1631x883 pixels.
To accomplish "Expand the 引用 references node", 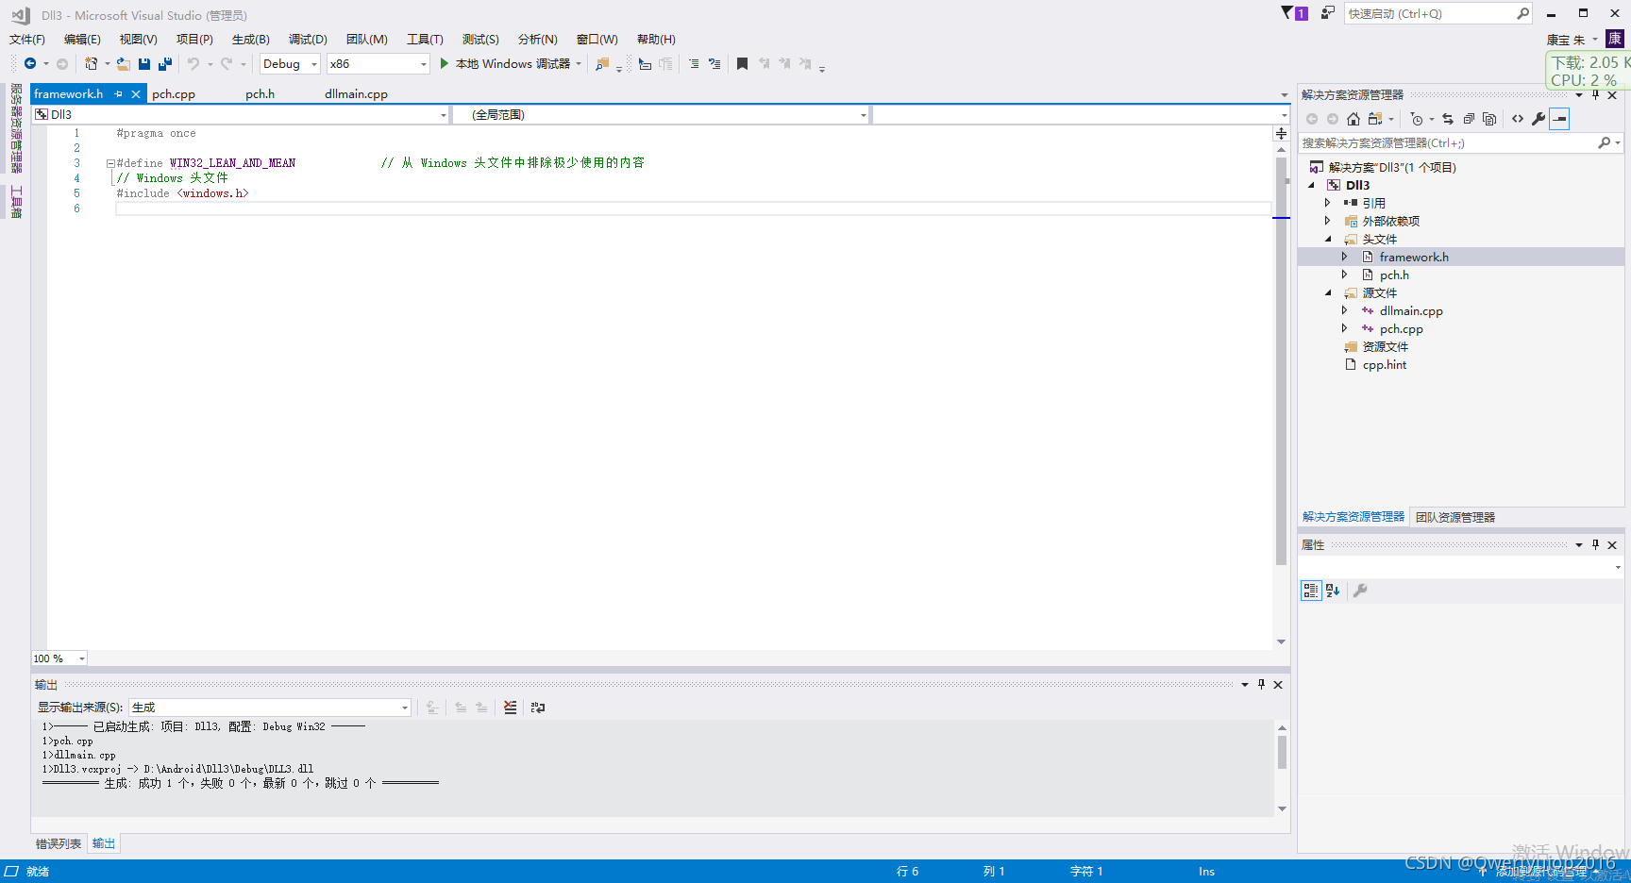I will point(1328,203).
